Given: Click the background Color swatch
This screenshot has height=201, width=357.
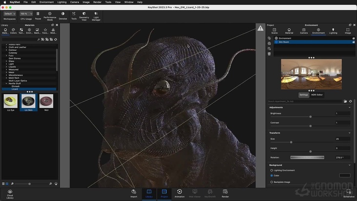Looking at the screenshot, I should click(x=345, y=175).
